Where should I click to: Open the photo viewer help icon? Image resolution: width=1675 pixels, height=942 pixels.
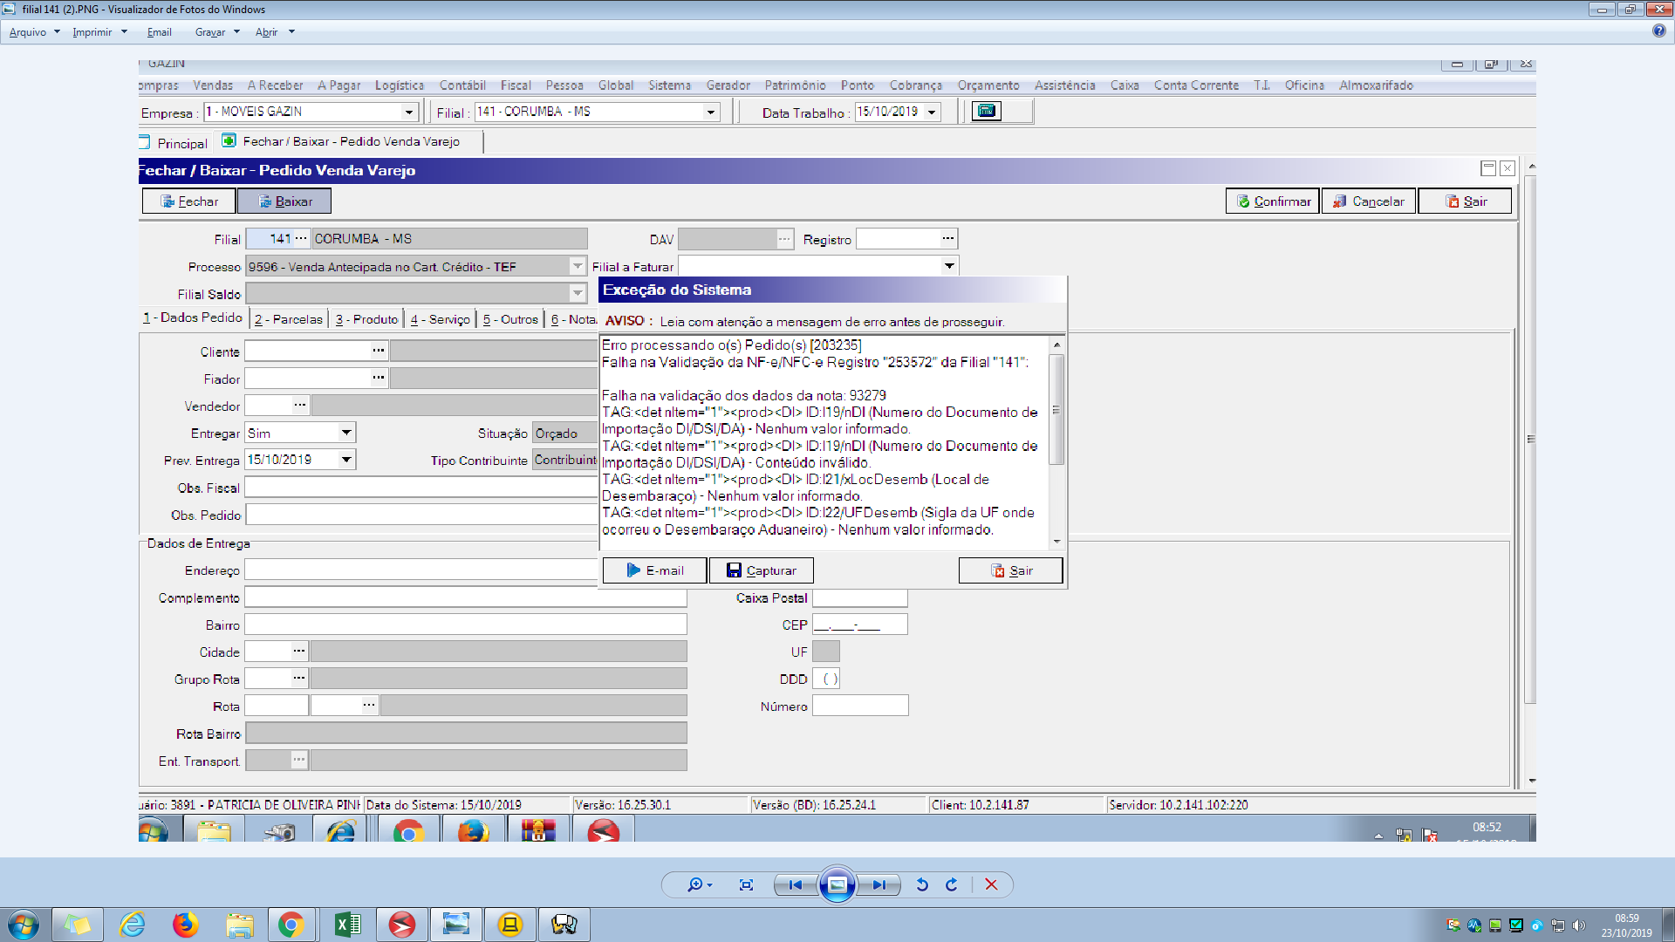click(x=1658, y=31)
